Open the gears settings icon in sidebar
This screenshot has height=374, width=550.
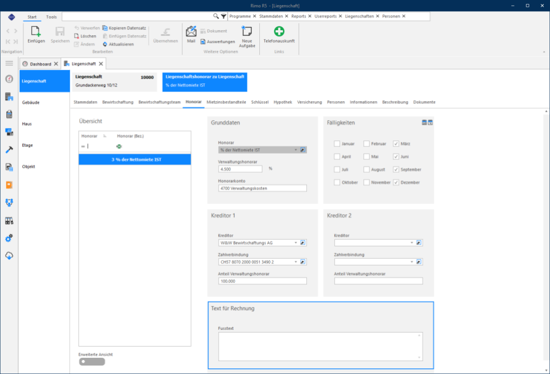pyautogui.click(x=9, y=238)
